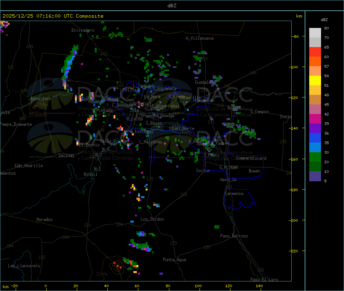Screen dimensions: 344x291
Task: Click the C_Española map label
Action: click(165, 89)
